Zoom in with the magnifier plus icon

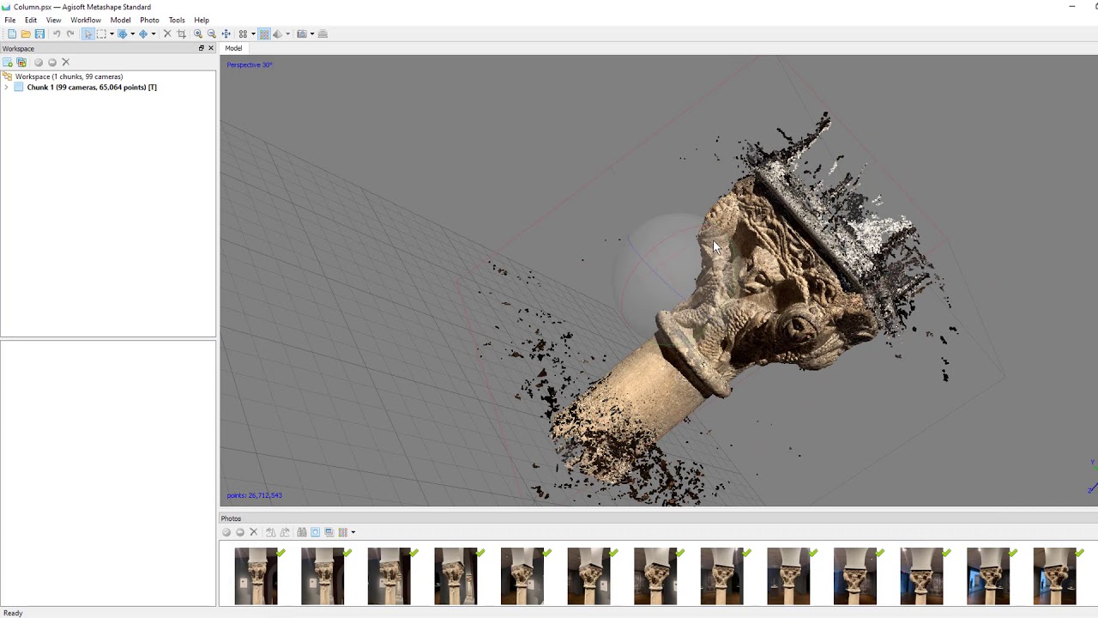pos(198,34)
